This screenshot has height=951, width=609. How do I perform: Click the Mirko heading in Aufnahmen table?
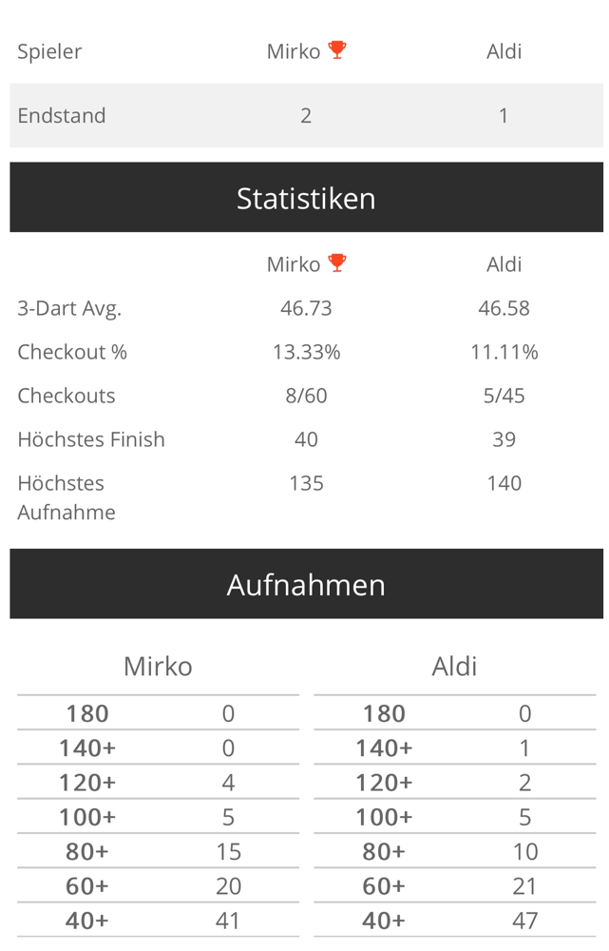click(158, 667)
